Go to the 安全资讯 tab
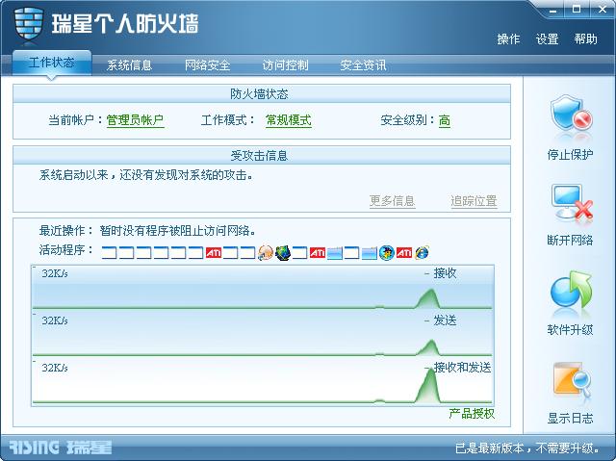The width and height of the screenshot is (616, 461). [x=363, y=64]
